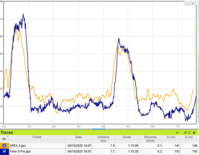
Task: Select the APEX 4.gpx file name
Action: tap(18, 145)
